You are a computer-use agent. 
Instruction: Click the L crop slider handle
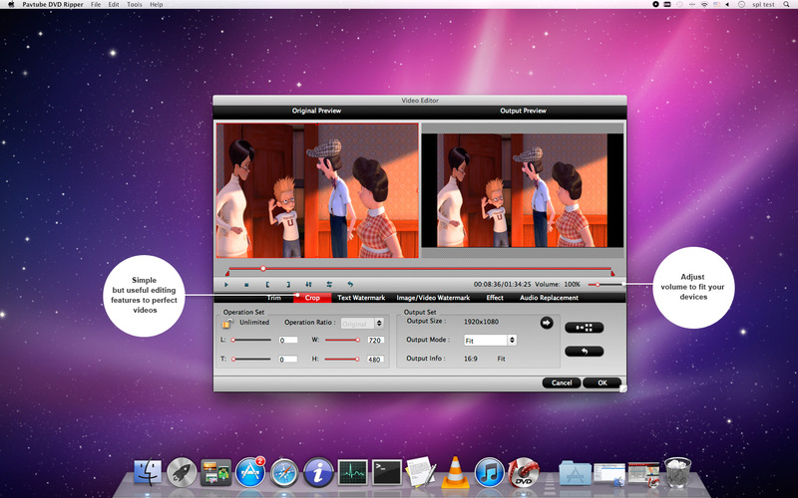(233, 340)
